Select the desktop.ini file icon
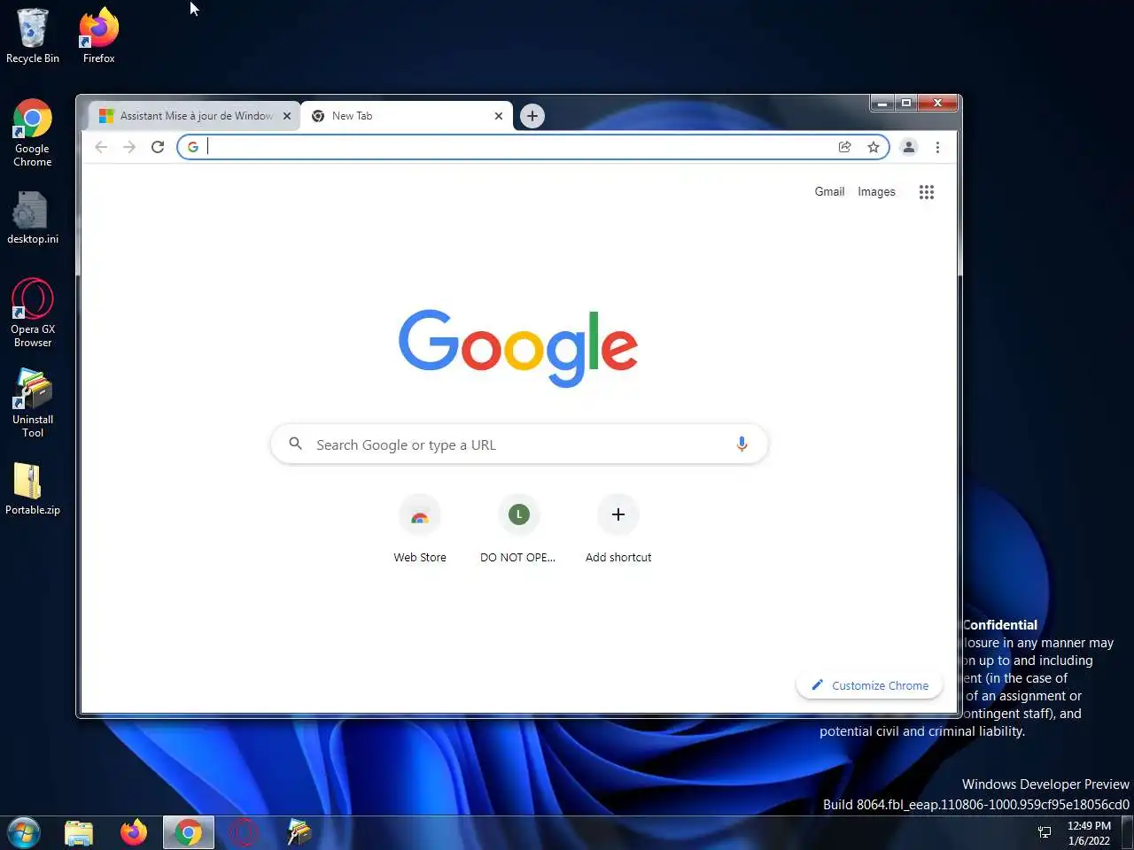 click(33, 218)
